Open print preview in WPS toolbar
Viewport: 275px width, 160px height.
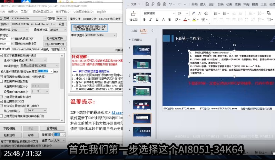[165, 4]
